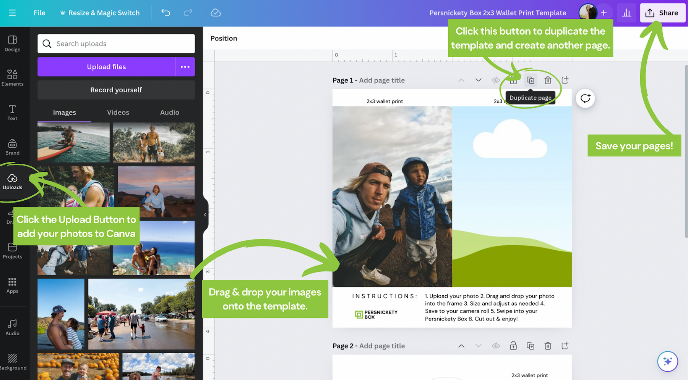
Task: Select the father and son photo on canvas
Action: tap(392, 196)
